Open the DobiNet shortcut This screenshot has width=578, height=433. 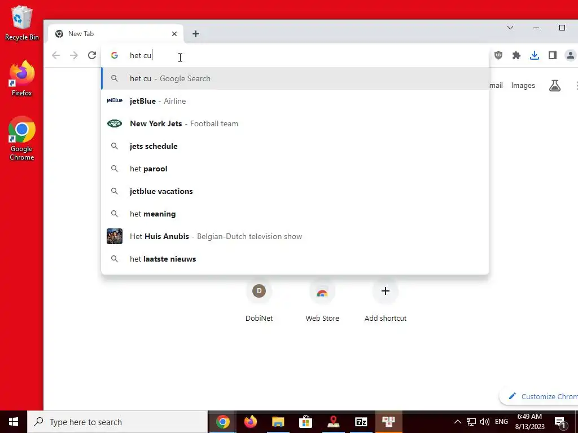coord(259,301)
